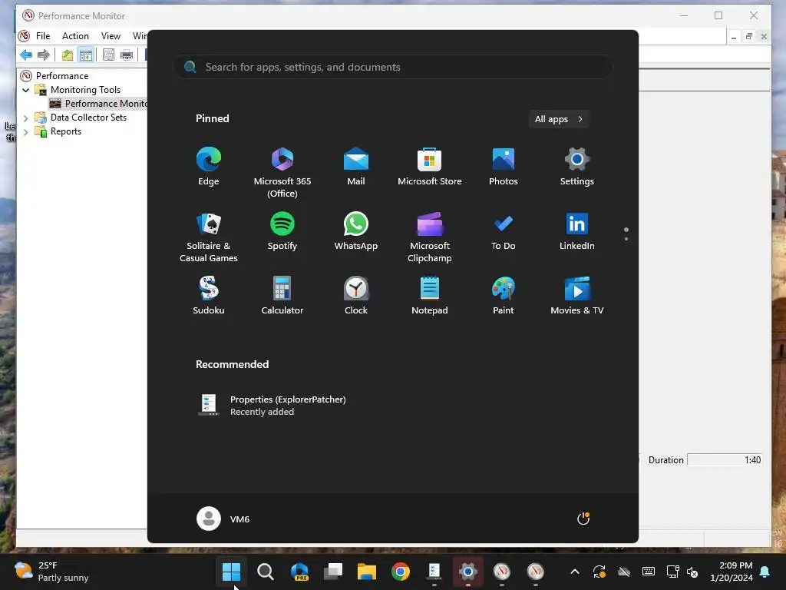The height and width of the screenshot is (590, 786).
Task: Open the Clock app
Action: coord(356,296)
